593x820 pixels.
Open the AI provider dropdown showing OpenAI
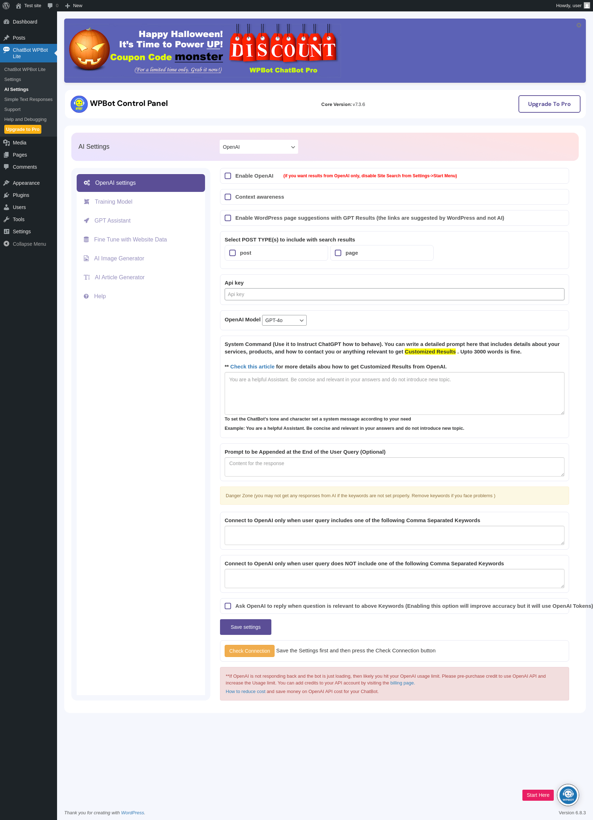coord(259,147)
